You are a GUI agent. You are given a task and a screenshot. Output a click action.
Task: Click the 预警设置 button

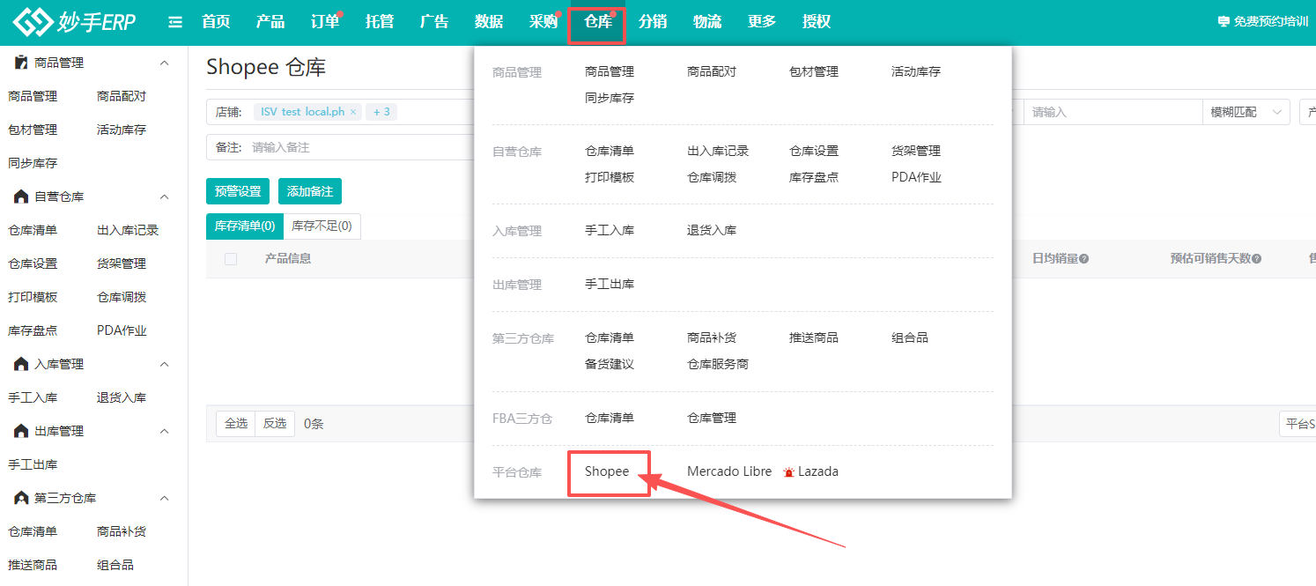click(x=238, y=191)
